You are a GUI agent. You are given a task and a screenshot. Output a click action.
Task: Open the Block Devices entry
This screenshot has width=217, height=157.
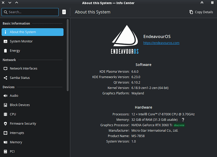32,105
